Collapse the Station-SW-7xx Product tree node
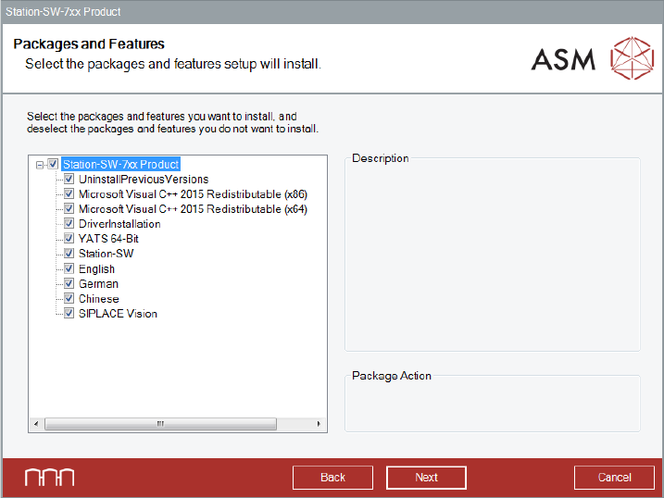The height and width of the screenshot is (498, 664). 40,165
